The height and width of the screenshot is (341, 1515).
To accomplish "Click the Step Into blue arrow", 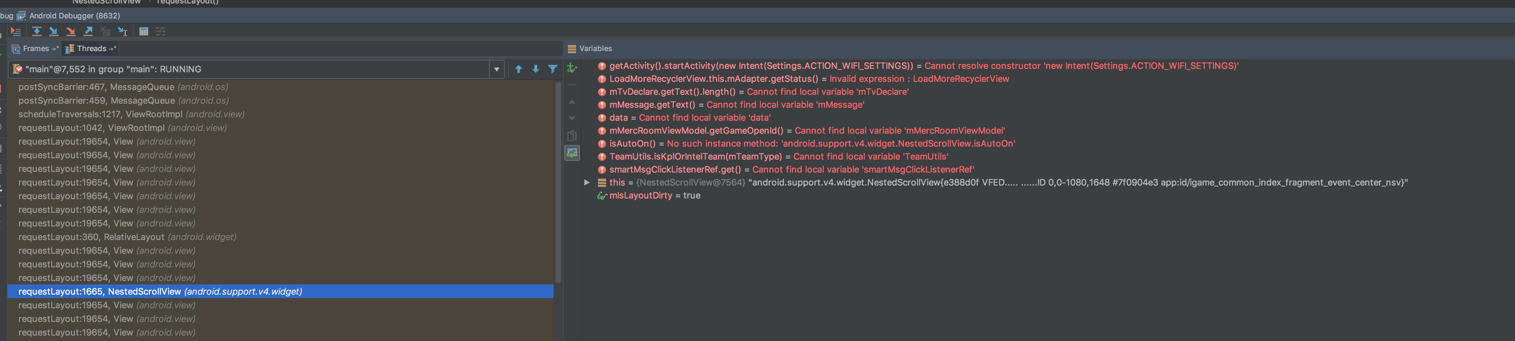I will pyautogui.click(x=54, y=31).
